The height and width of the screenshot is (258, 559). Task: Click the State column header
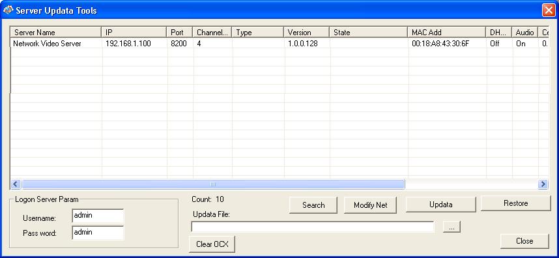(369, 33)
